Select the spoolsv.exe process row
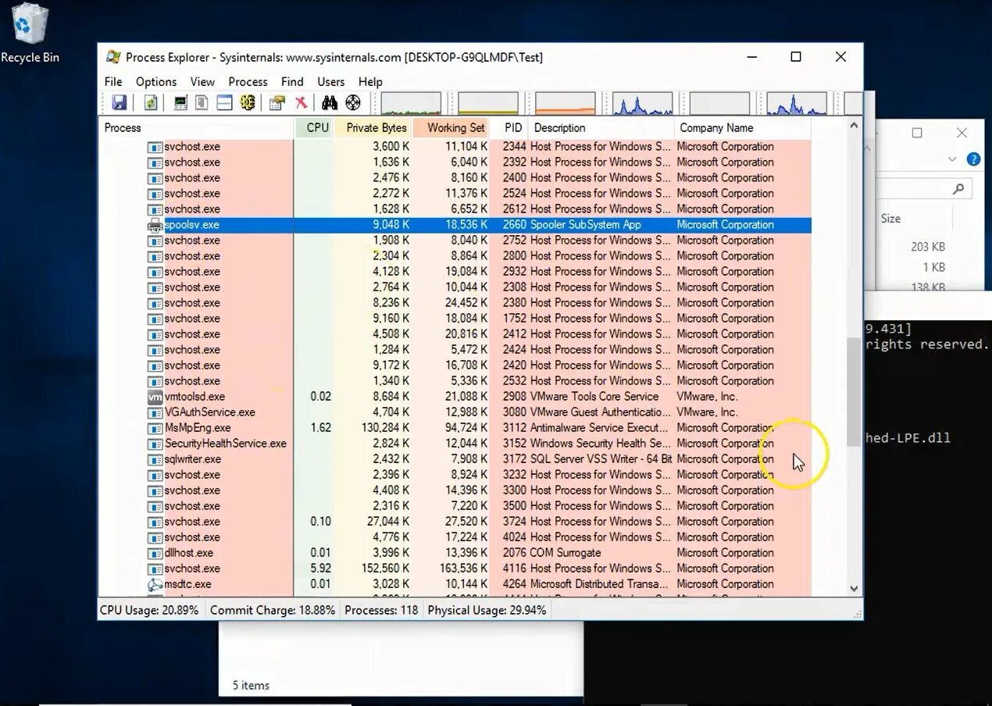Image resolution: width=992 pixels, height=706 pixels. tap(455, 225)
